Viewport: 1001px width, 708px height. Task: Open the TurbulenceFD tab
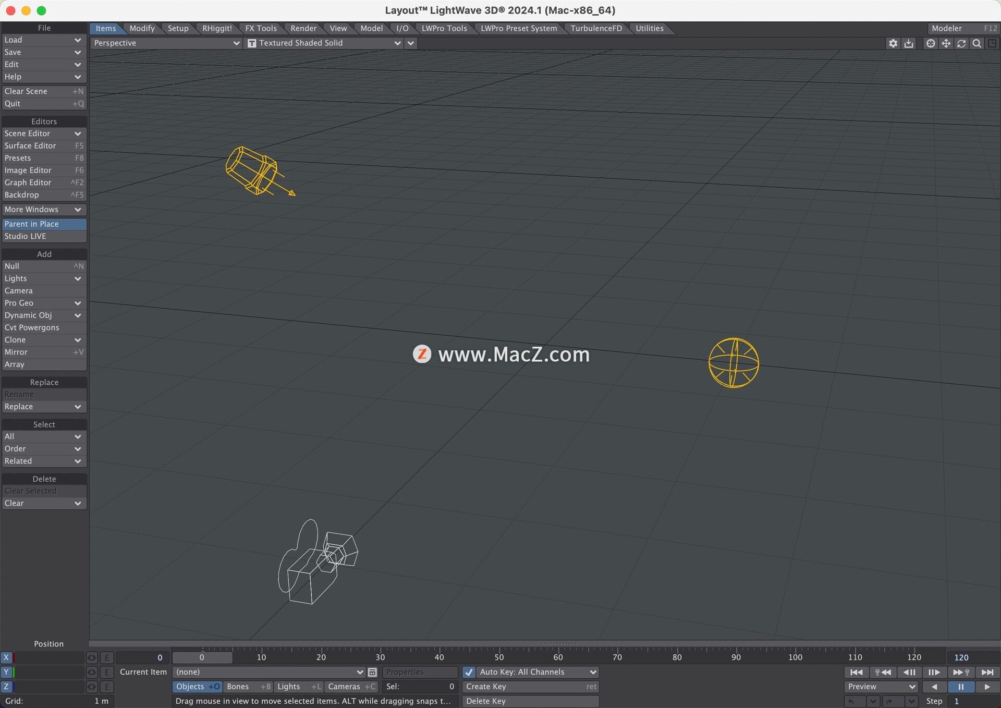(595, 29)
